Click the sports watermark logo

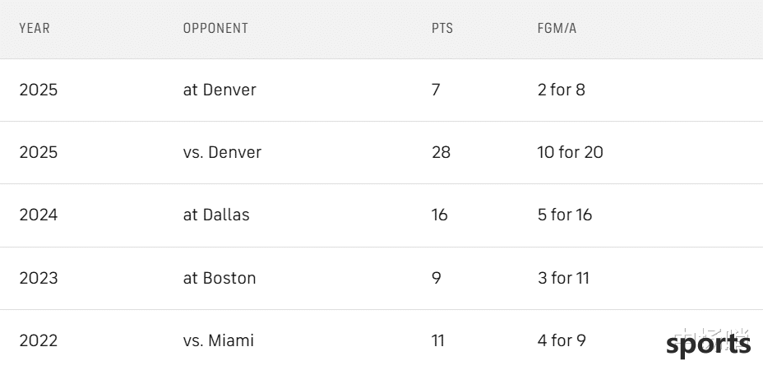coord(708,343)
